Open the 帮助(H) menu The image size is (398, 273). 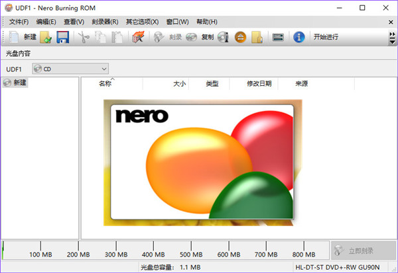click(206, 22)
